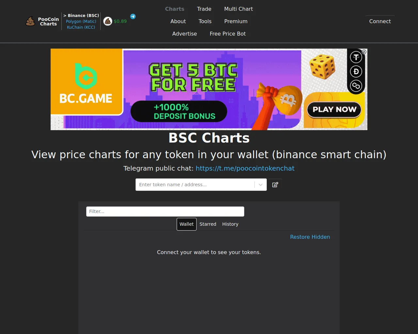Click the +1000% DEPOSIT BONUS badge
The height and width of the screenshot is (334, 418).
pos(179,112)
